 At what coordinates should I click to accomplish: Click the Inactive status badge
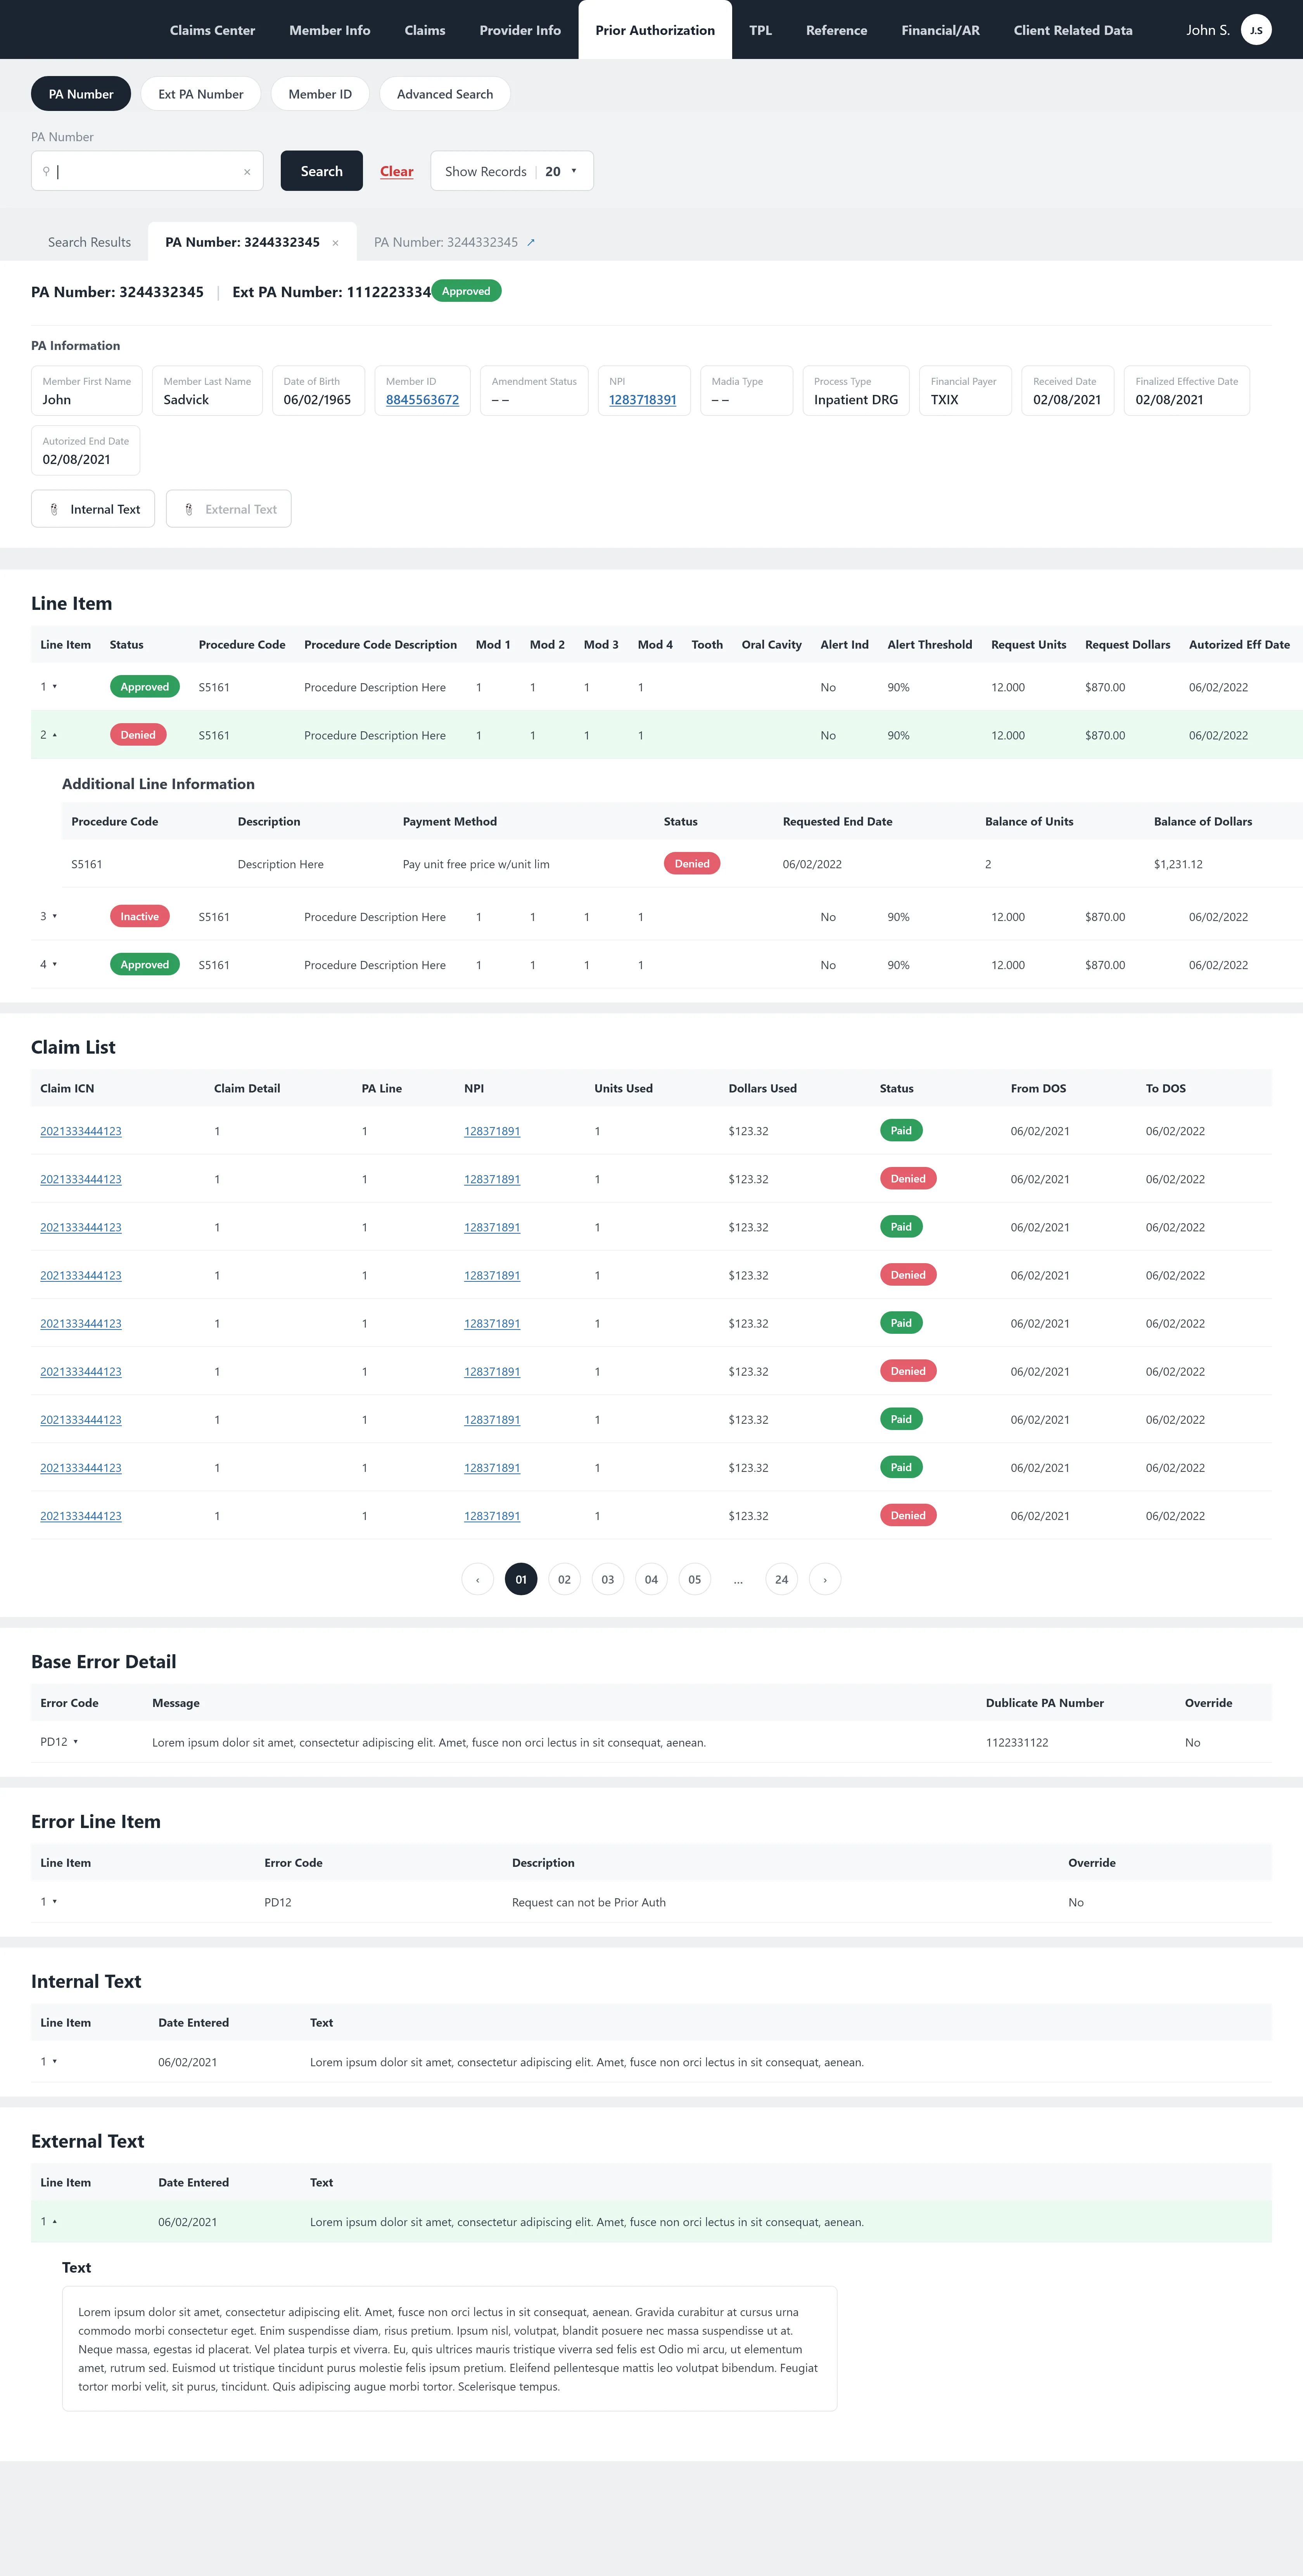(140, 916)
